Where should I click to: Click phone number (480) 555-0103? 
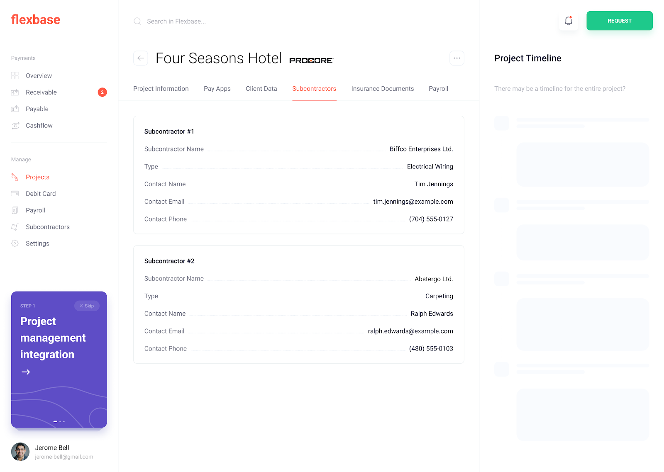431,348
